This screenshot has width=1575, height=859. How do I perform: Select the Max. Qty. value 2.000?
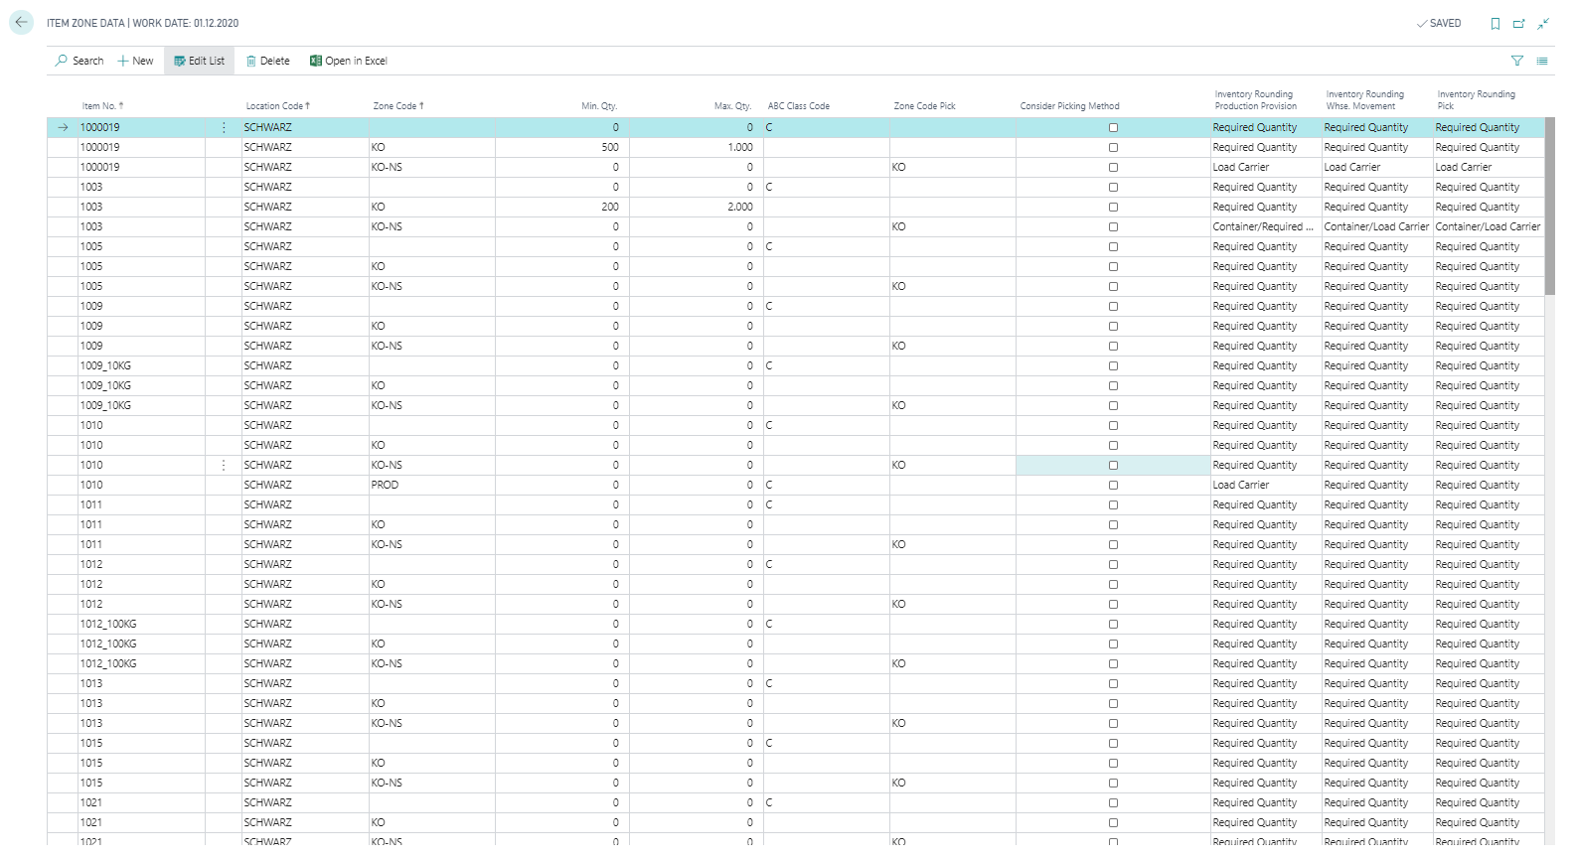coord(740,207)
